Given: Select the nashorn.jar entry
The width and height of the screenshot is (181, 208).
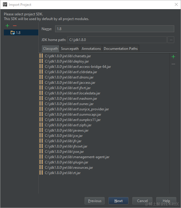Looking at the screenshot, I should 104,99.
